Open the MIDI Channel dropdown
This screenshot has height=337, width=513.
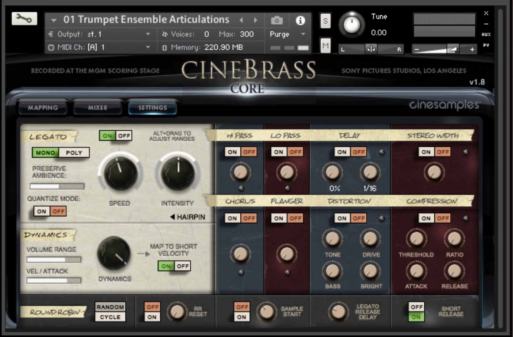click(x=148, y=47)
